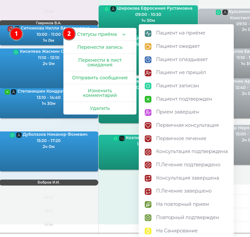Select 'Перенести в лист ожидания' option
This screenshot has width=250, height=237.
click(x=100, y=62)
